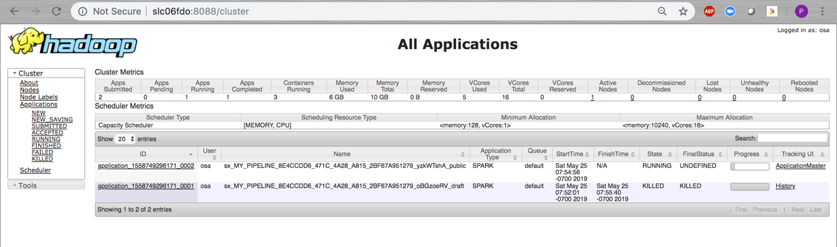Sort table by Queue column

tap(546, 158)
